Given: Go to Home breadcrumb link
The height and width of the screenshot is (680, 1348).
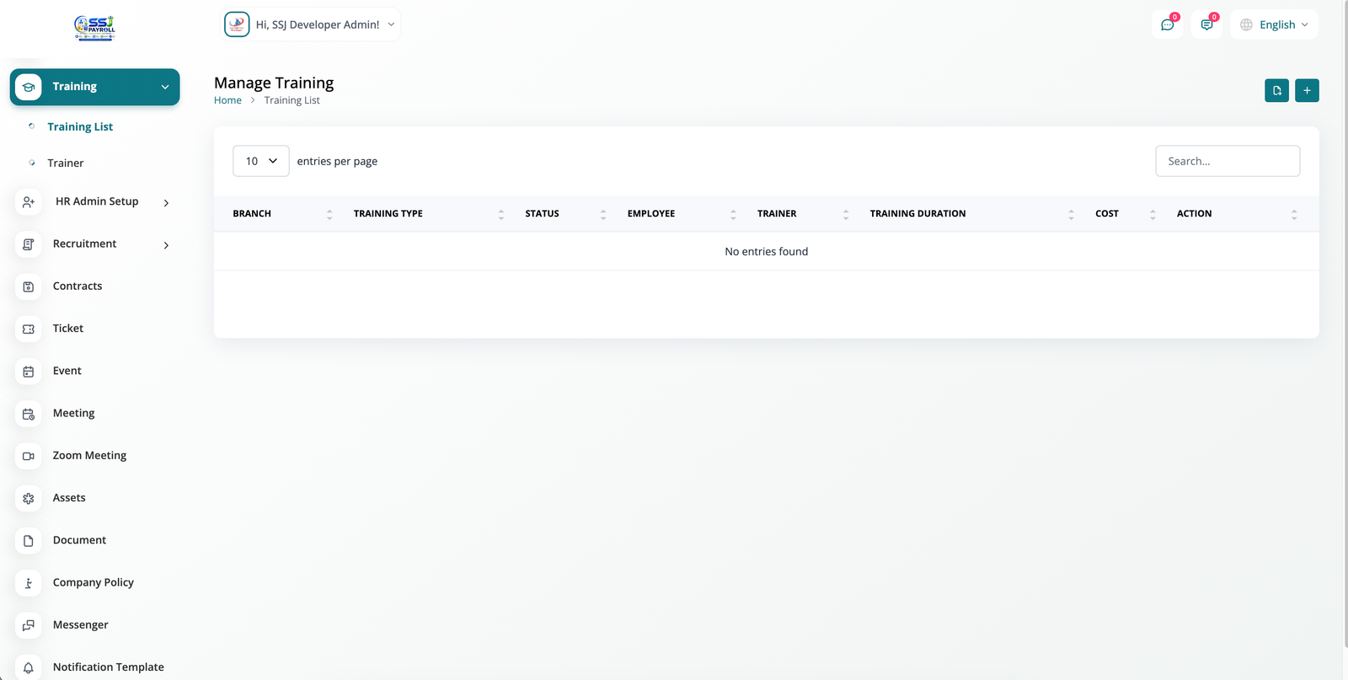Looking at the screenshot, I should click(x=227, y=100).
